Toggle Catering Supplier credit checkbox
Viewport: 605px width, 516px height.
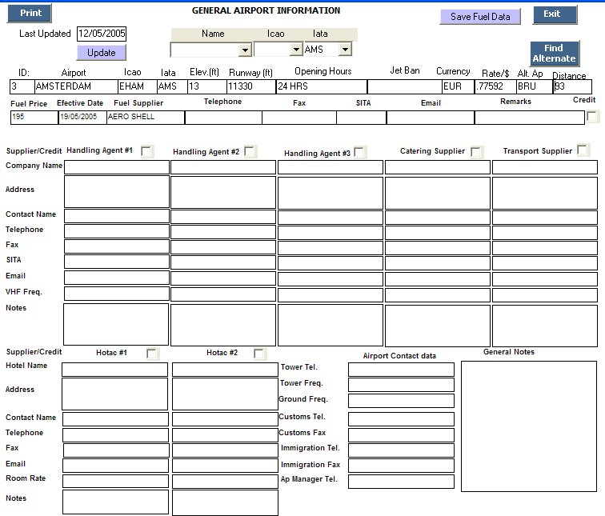coord(475,152)
